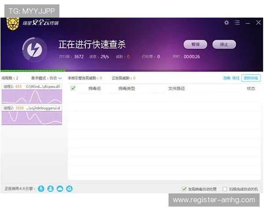Click the lightning quick-scan icon

[34, 50]
